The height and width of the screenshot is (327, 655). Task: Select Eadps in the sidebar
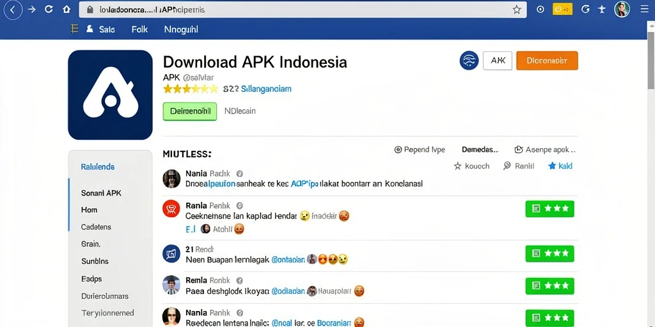91,278
